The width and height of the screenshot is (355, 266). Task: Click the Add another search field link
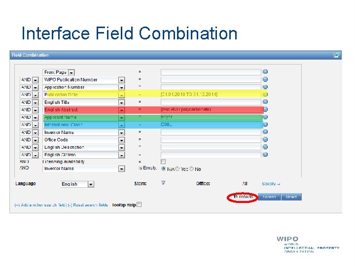(40, 205)
